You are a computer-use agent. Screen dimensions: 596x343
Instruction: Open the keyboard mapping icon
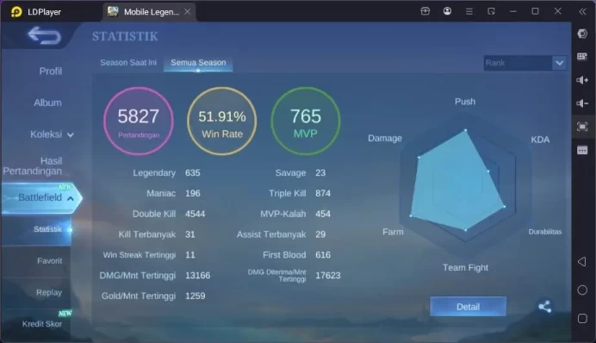[582, 57]
